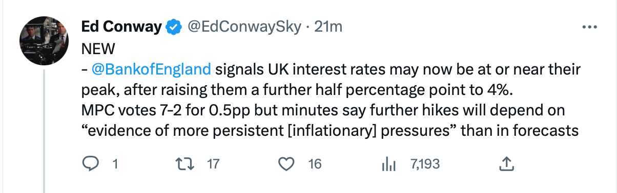
Task: Open the tweet via the 21m timestamp
Action: 328,27
